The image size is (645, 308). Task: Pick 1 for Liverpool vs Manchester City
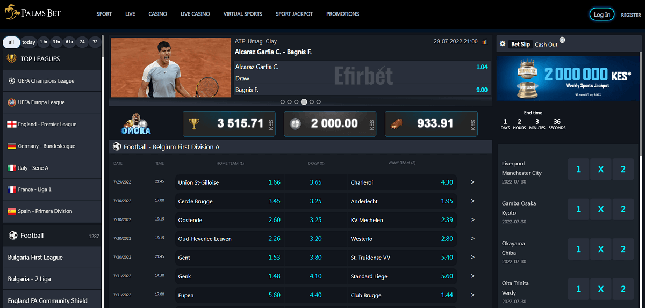coord(578,169)
